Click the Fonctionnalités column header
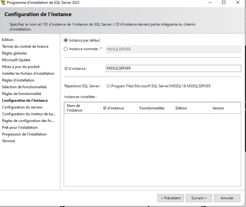 pyautogui.click(x=155, y=108)
